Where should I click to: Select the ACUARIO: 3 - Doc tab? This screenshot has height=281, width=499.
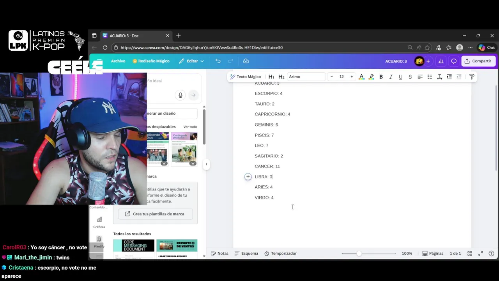click(136, 36)
